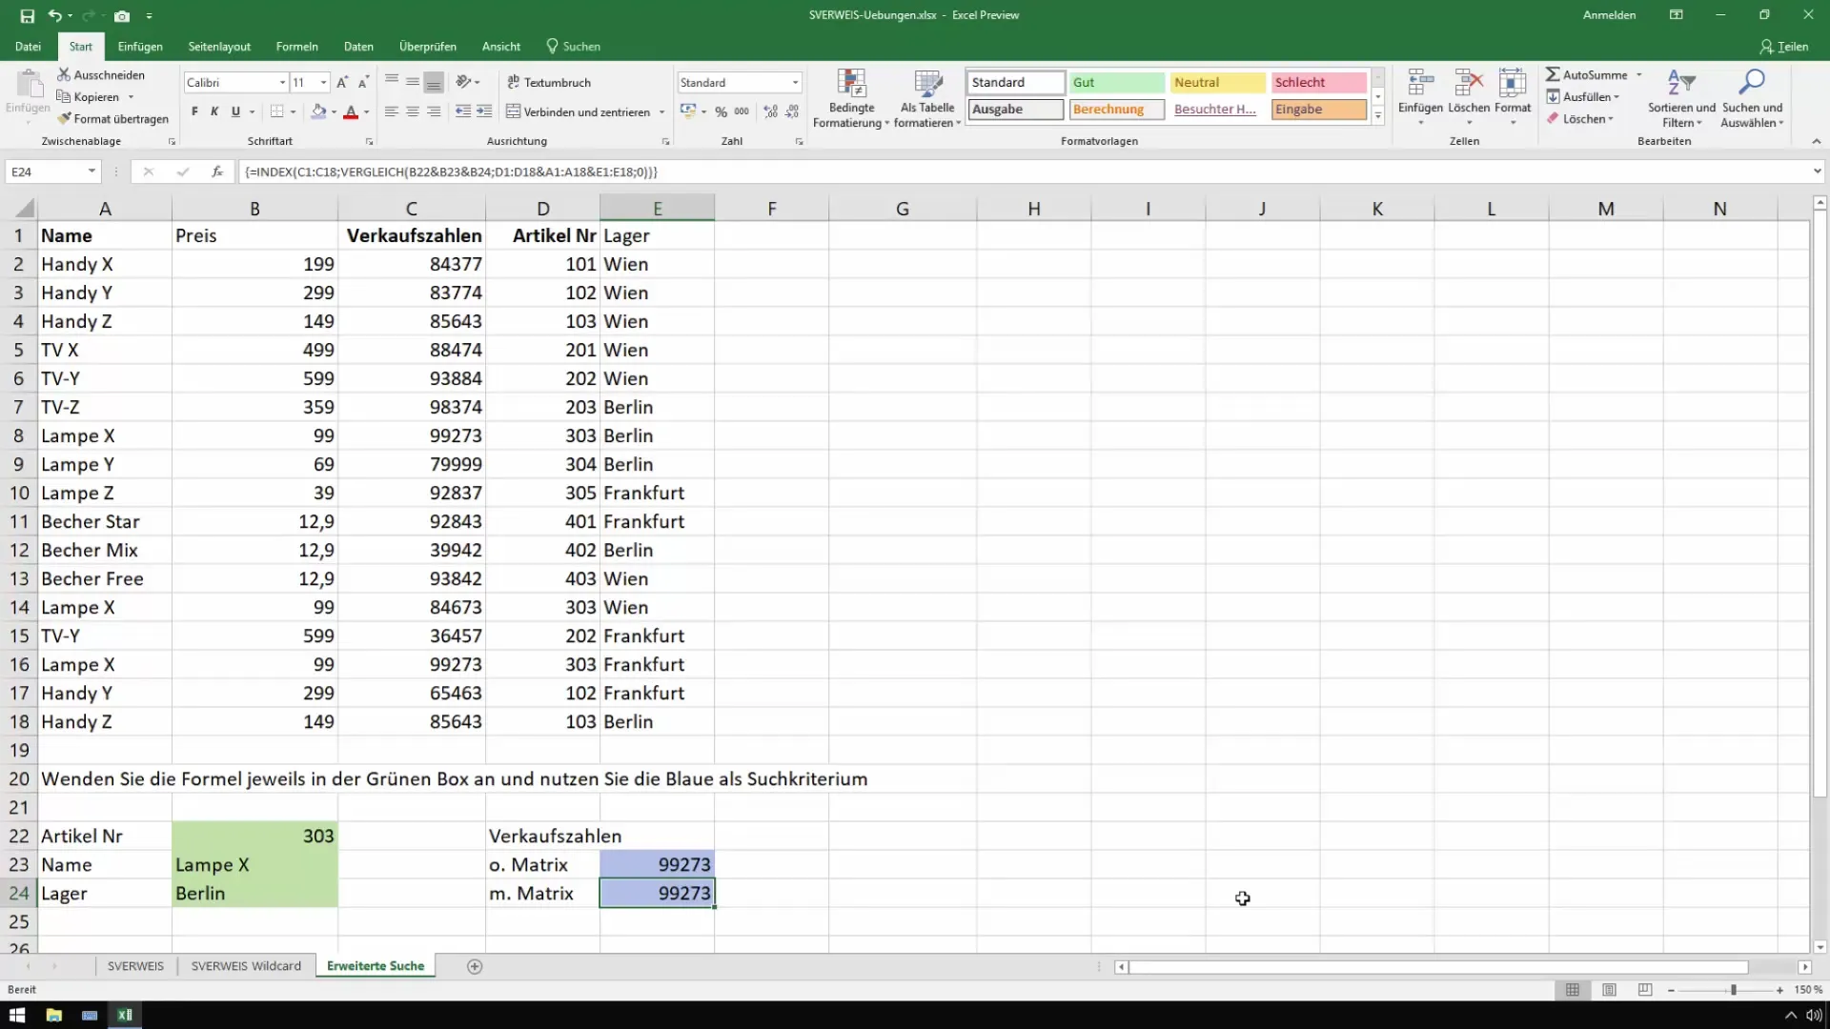Decrease font size with small A icon

click(x=363, y=82)
